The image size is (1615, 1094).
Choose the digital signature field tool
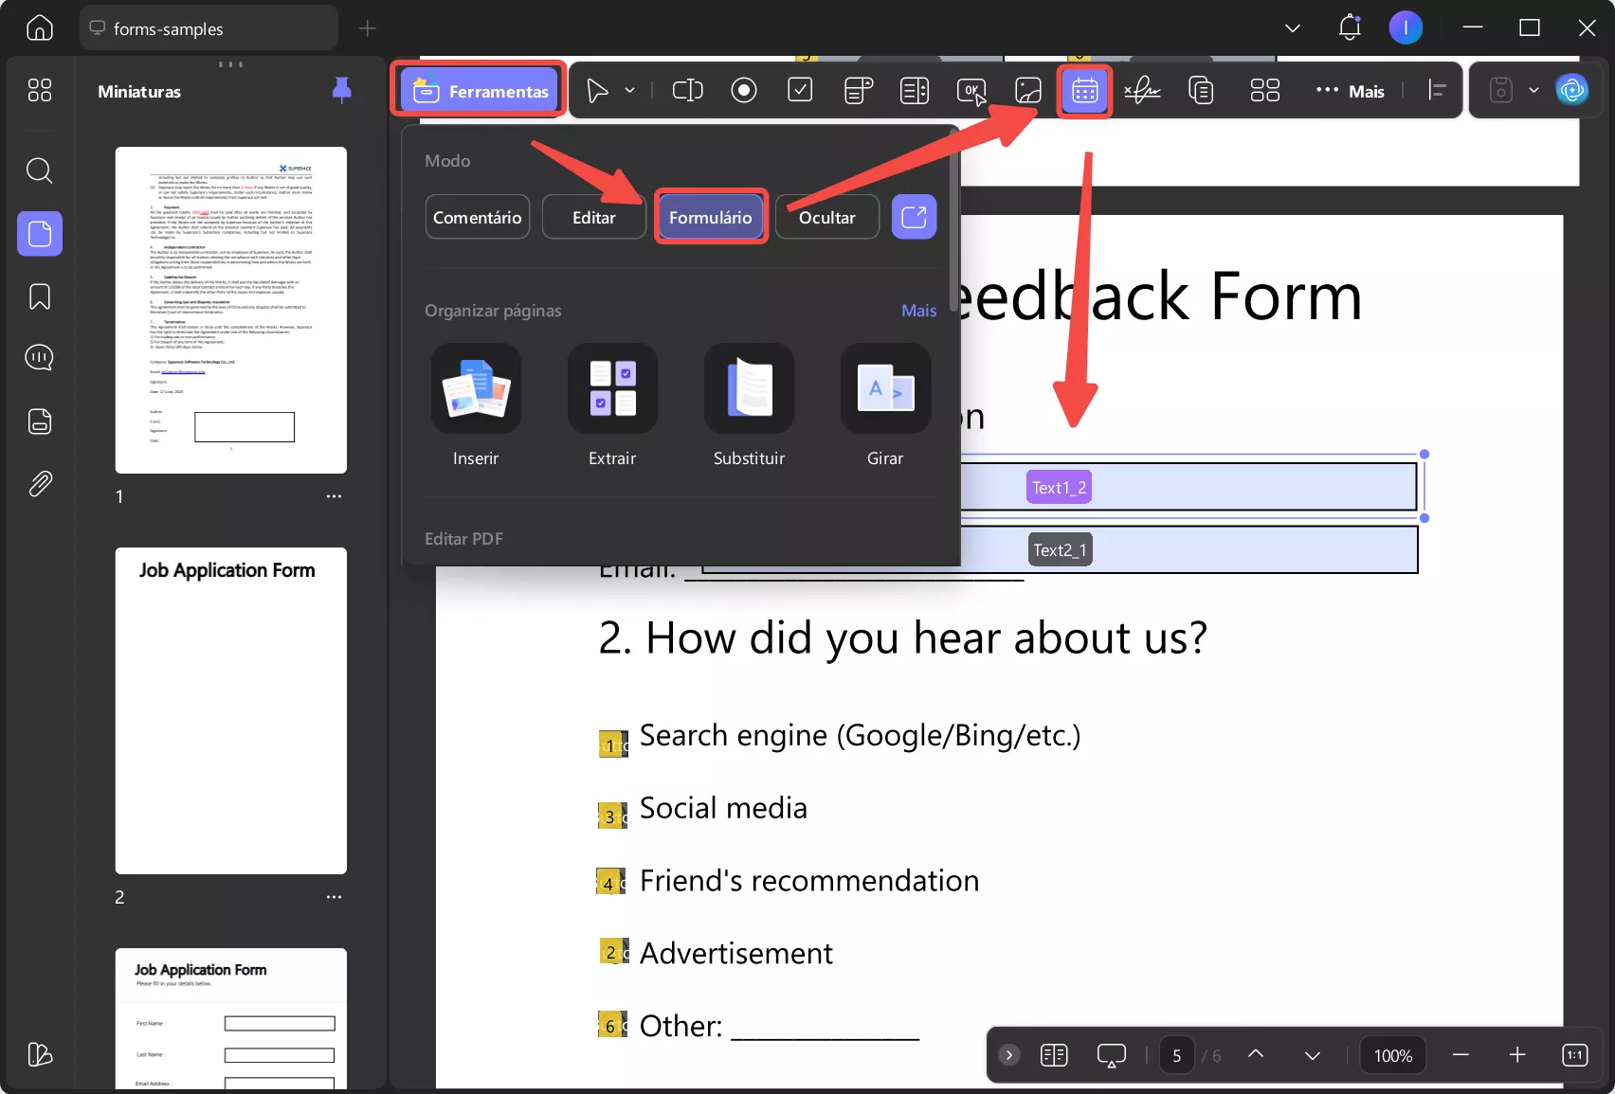tap(1142, 91)
